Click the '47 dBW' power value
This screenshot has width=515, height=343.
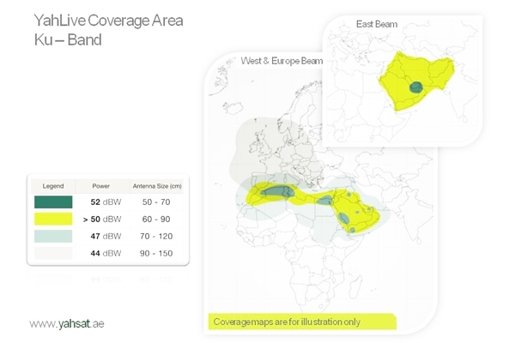click(x=106, y=236)
